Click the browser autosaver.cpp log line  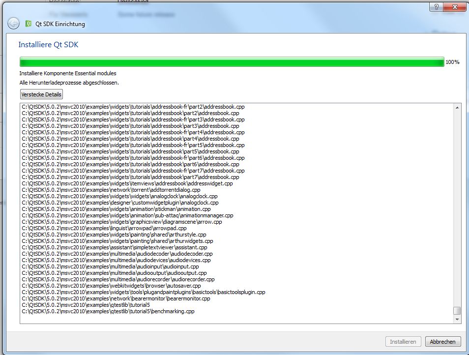point(112,286)
